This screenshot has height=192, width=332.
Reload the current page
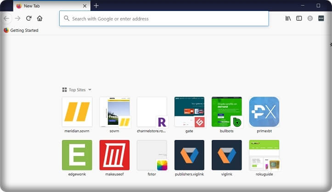click(x=29, y=18)
